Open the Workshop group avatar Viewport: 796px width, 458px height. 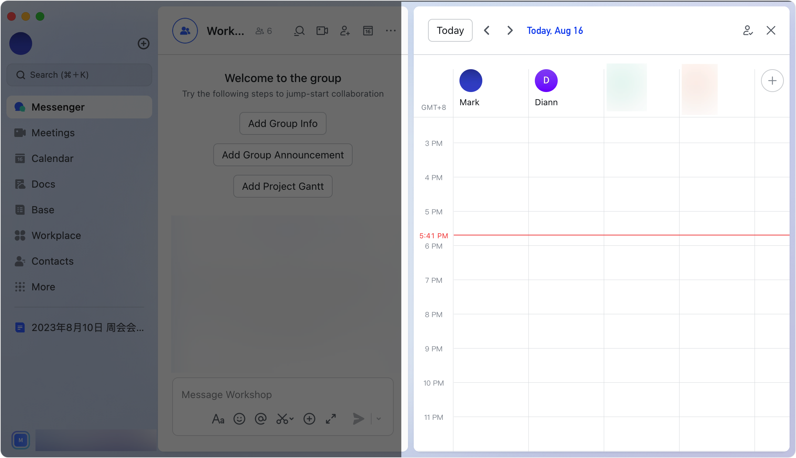185,31
